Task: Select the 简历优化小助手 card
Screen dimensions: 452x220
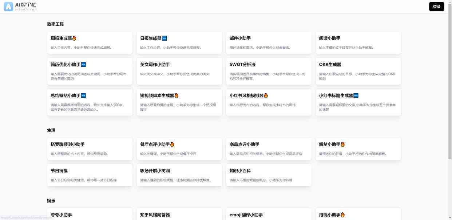Action: (x=90, y=71)
